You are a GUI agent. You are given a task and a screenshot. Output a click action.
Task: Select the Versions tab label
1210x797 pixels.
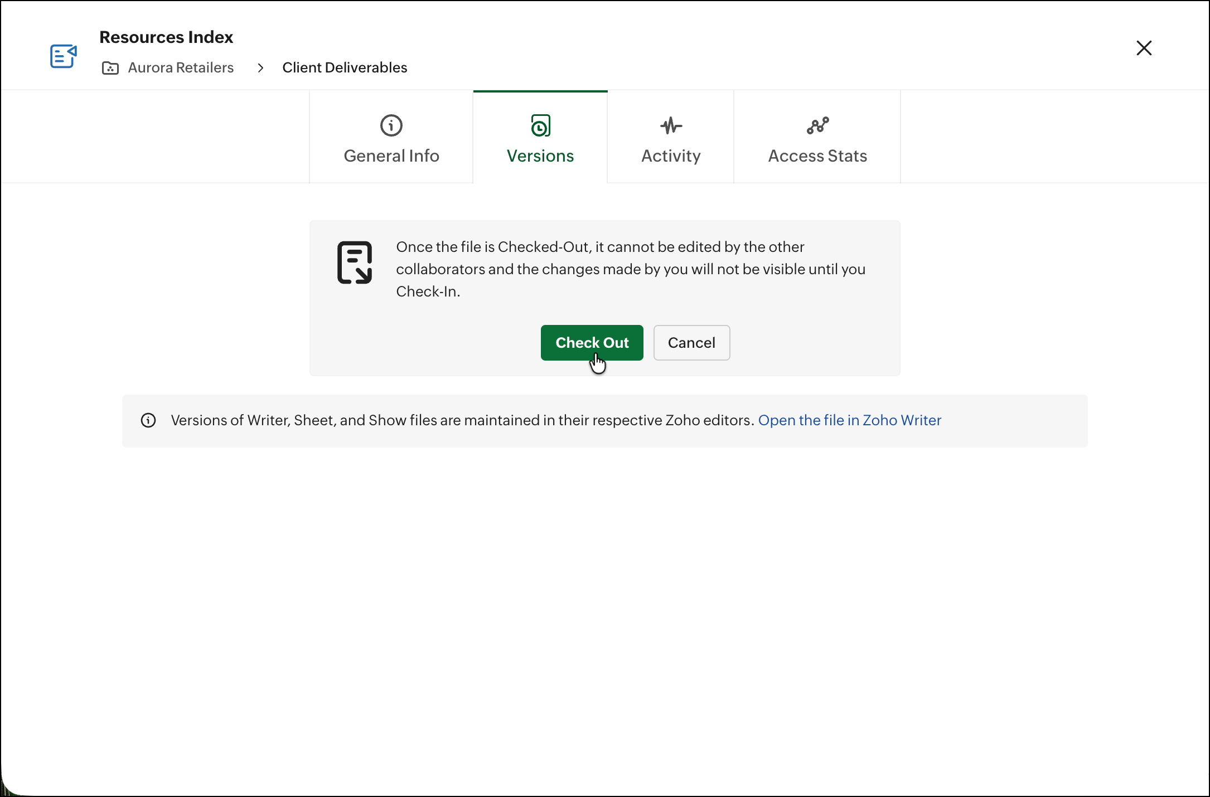click(x=540, y=155)
